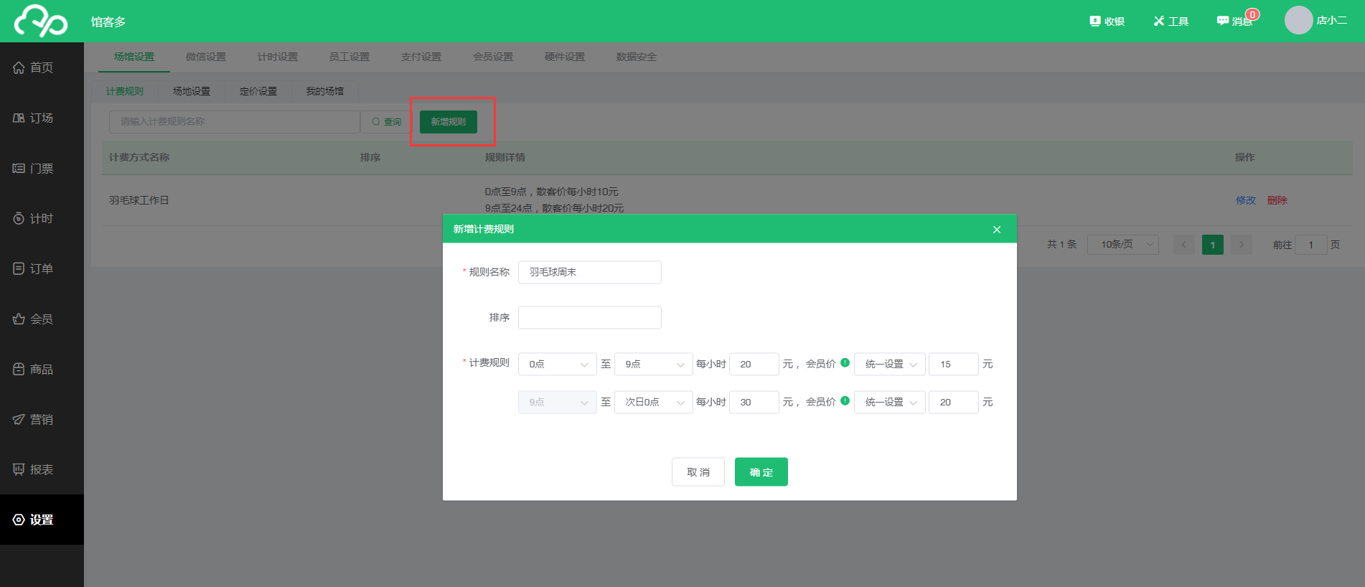
Task: Open the 计时 timer sidebar icon
Action: pyautogui.click(x=19, y=218)
